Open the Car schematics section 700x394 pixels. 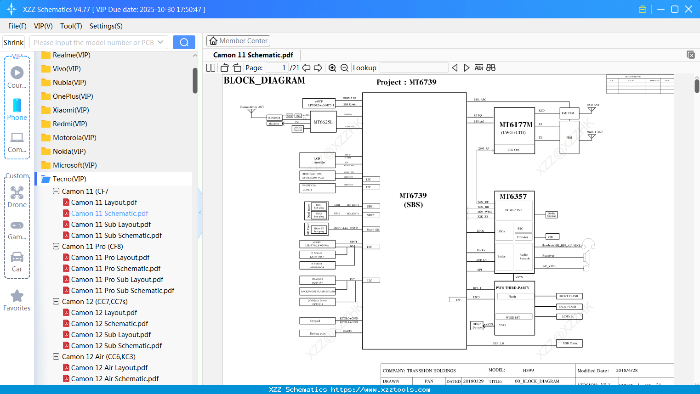click(17, 257)
